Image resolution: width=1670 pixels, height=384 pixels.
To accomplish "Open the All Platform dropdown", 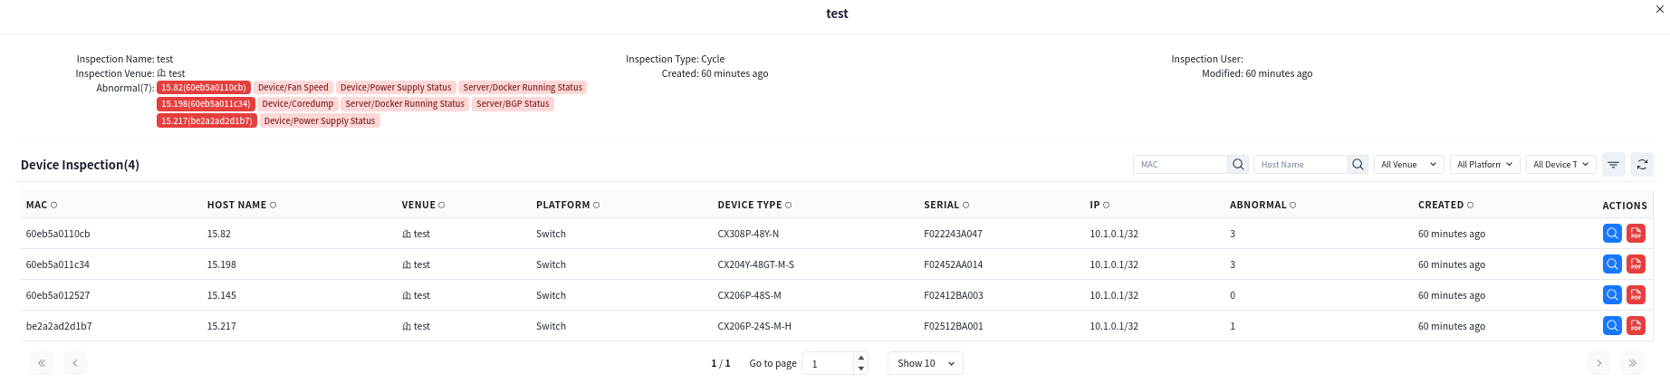I will click(1484, 165).
